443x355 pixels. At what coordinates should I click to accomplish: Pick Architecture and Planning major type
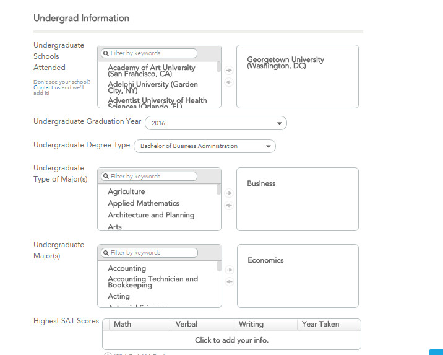tap(151, 215)
